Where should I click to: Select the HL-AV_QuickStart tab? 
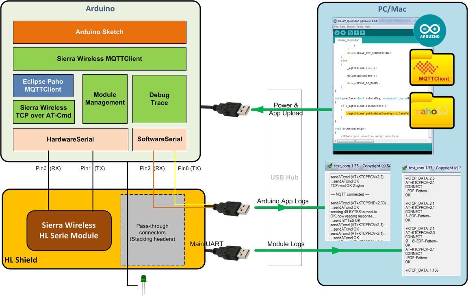point(349,40)
